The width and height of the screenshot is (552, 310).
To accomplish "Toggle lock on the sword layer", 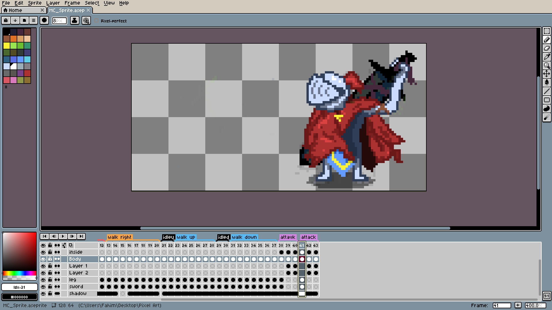I will coord(50,286).
